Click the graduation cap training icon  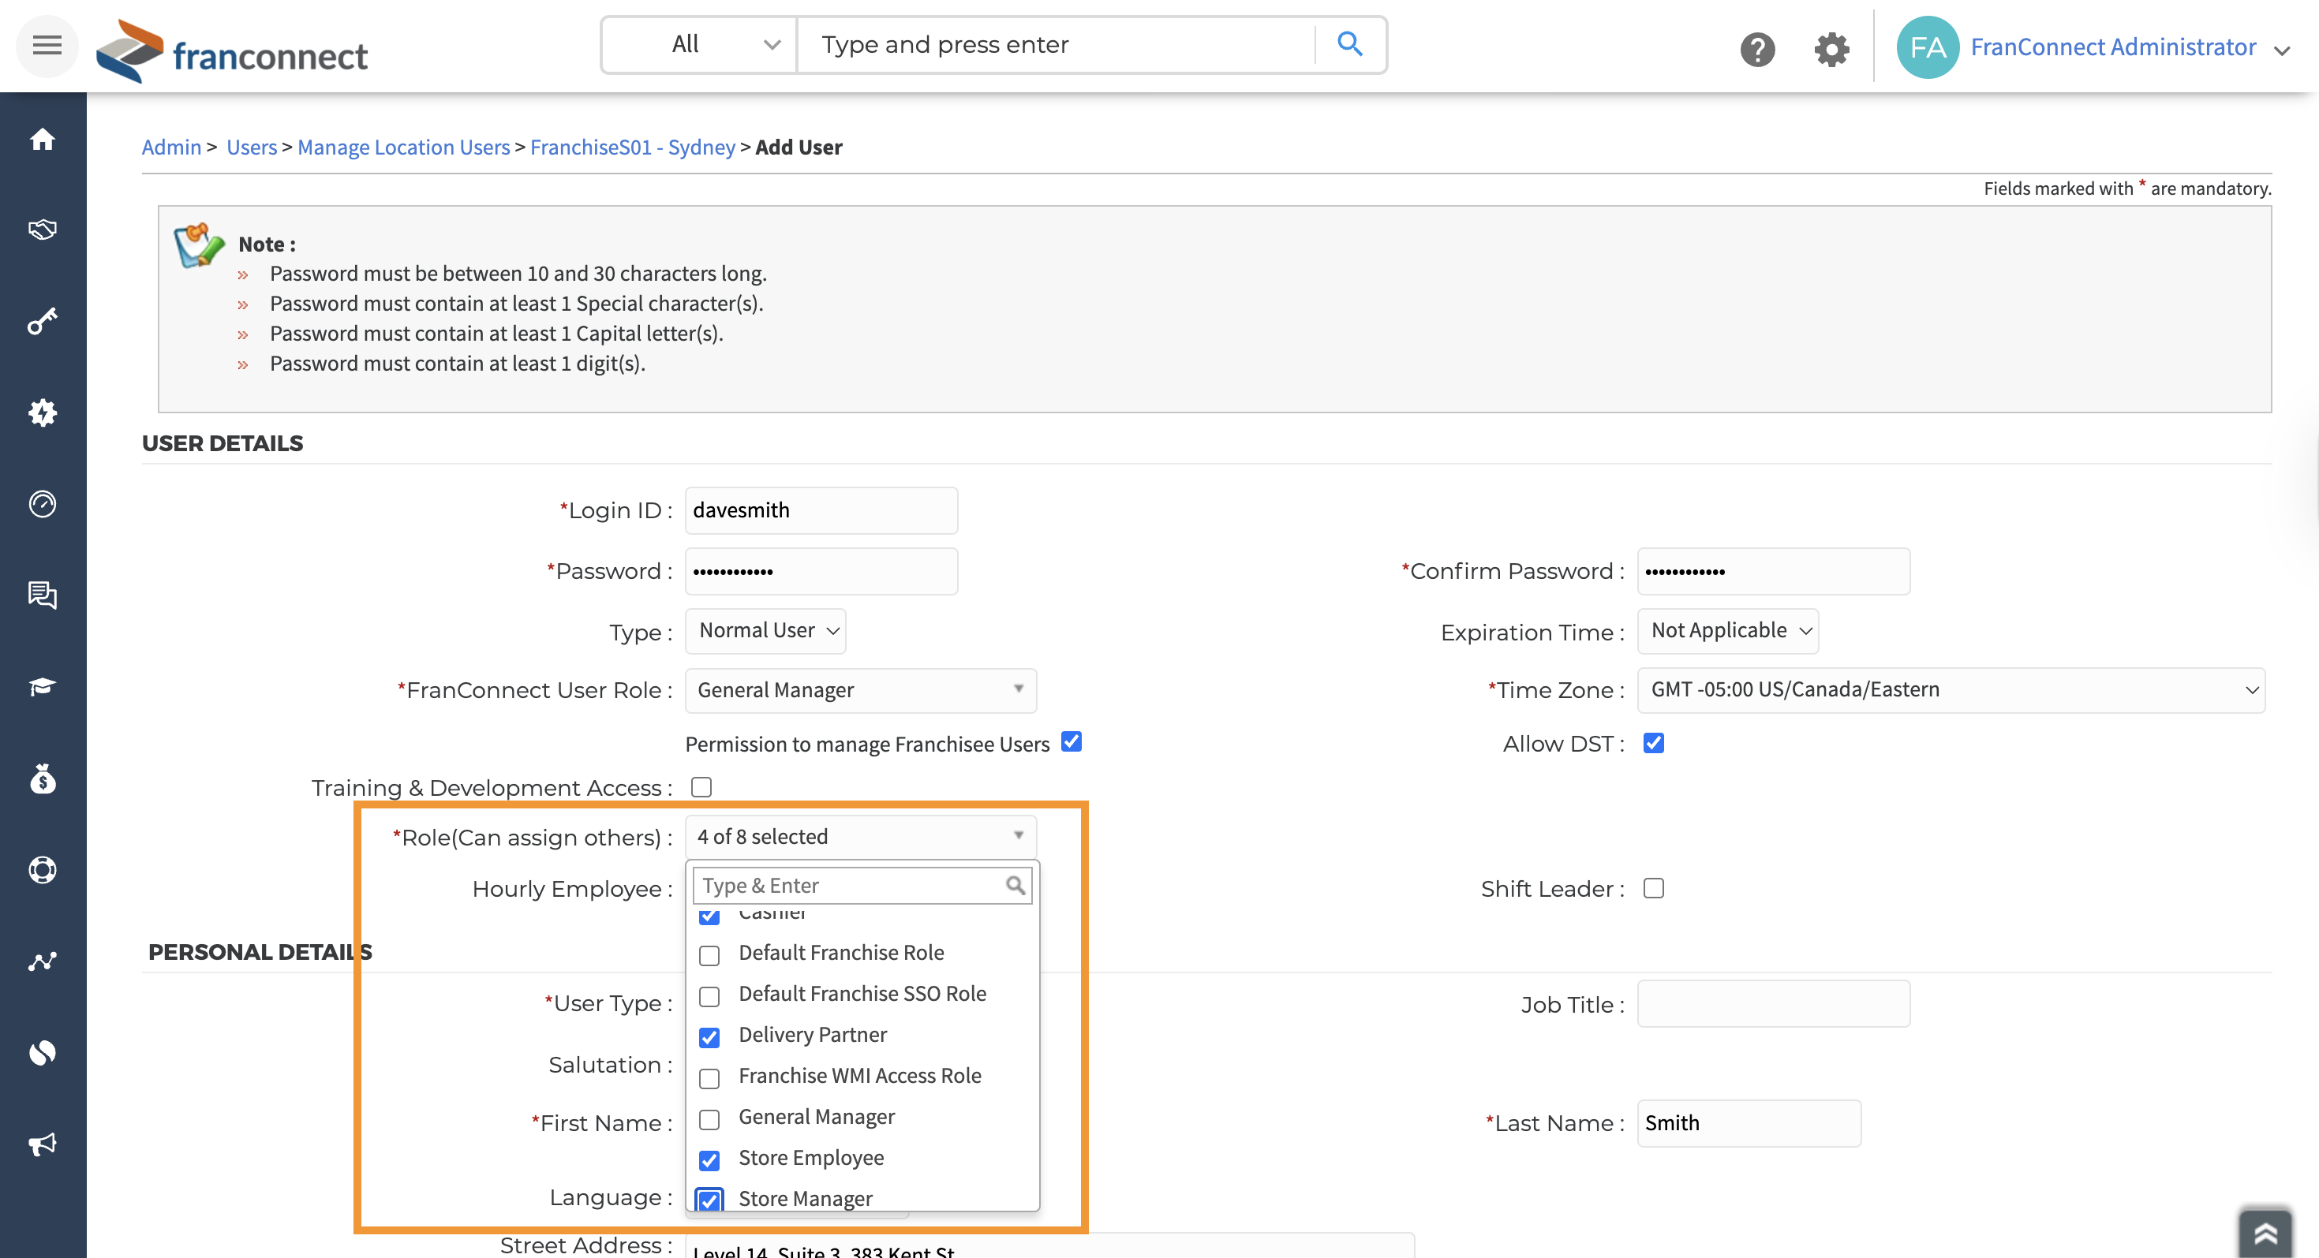(x=43, y=687)
